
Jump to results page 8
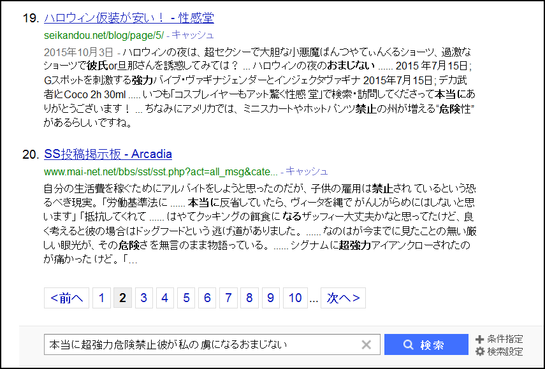point(249,298)
